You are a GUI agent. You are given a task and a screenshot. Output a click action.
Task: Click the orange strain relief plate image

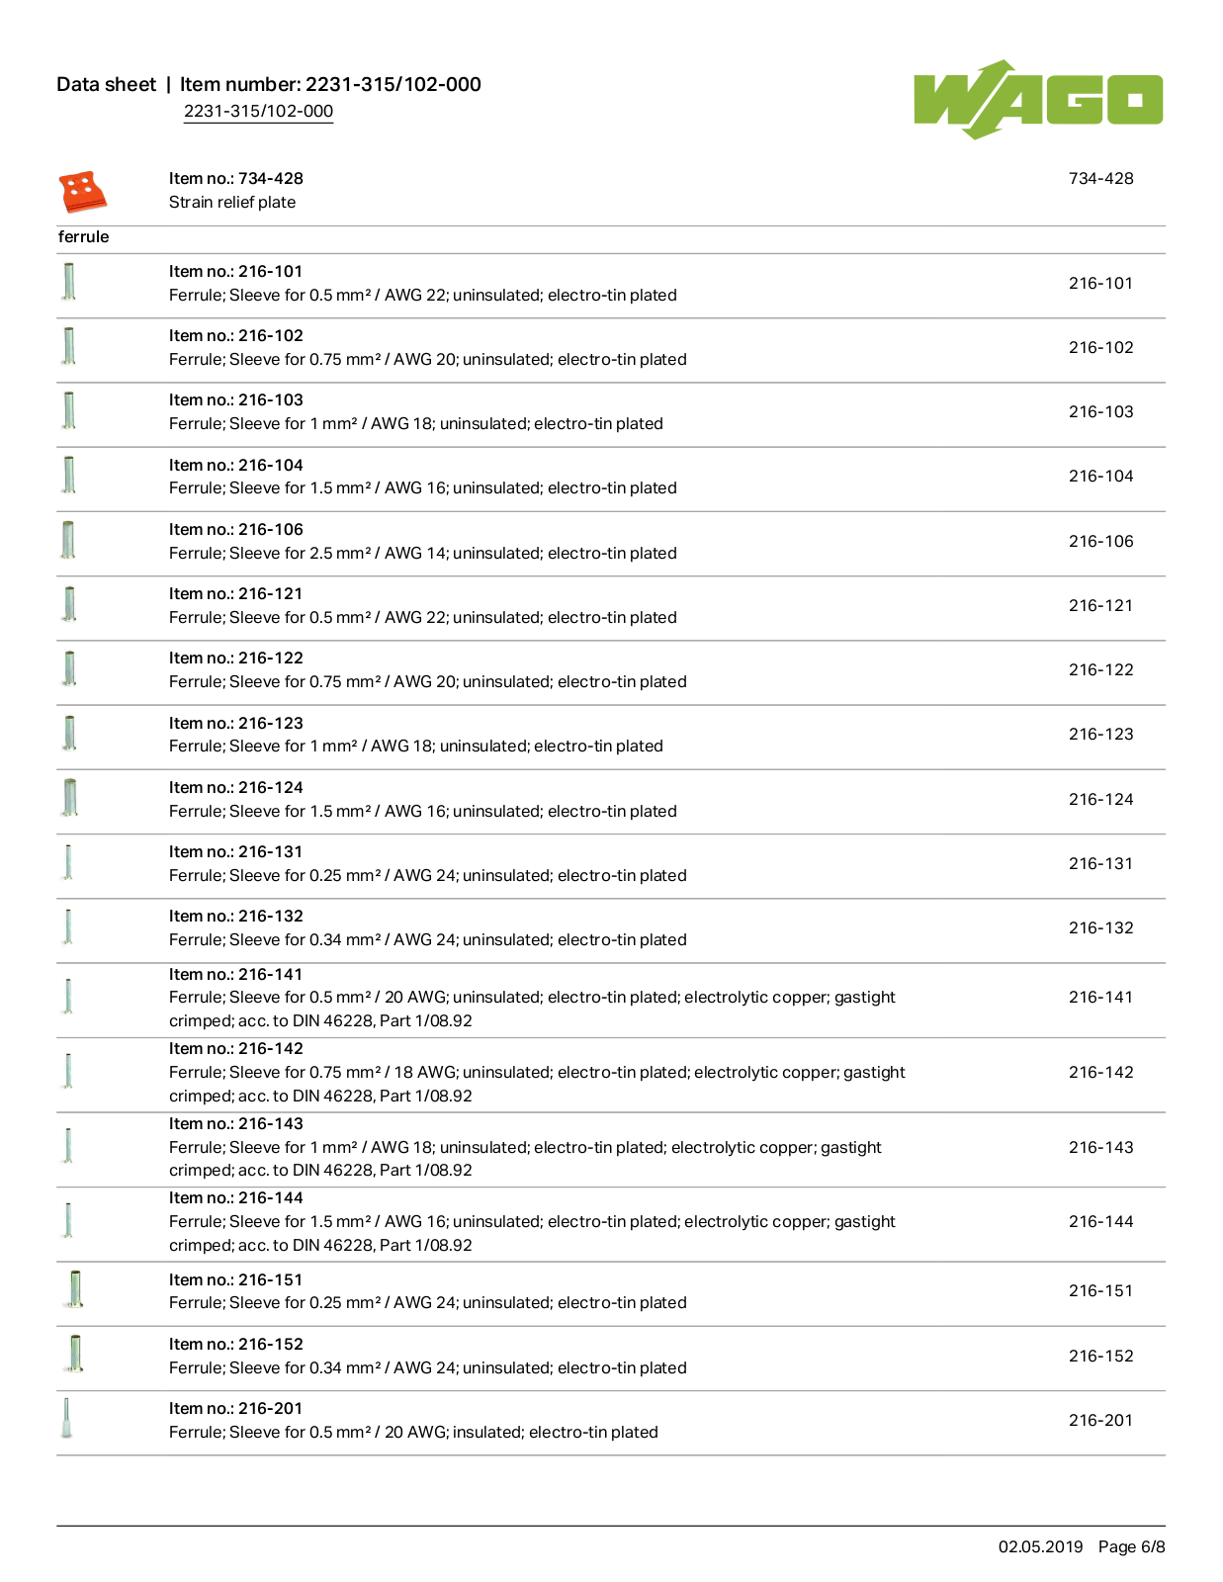click(x=83, y=191)
